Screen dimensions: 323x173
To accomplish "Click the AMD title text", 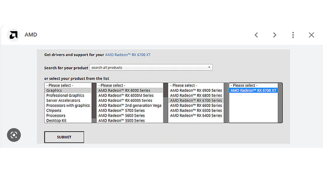I will click(x=31, y=35).
